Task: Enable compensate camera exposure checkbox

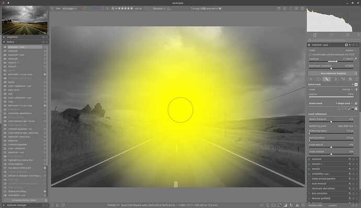Action: click(x=310, y=55)
